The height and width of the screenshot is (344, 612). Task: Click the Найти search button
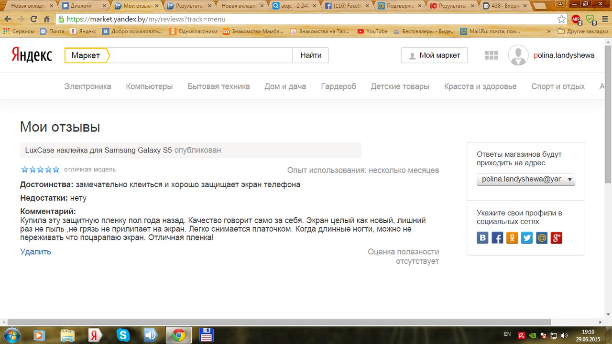point(311,55)
